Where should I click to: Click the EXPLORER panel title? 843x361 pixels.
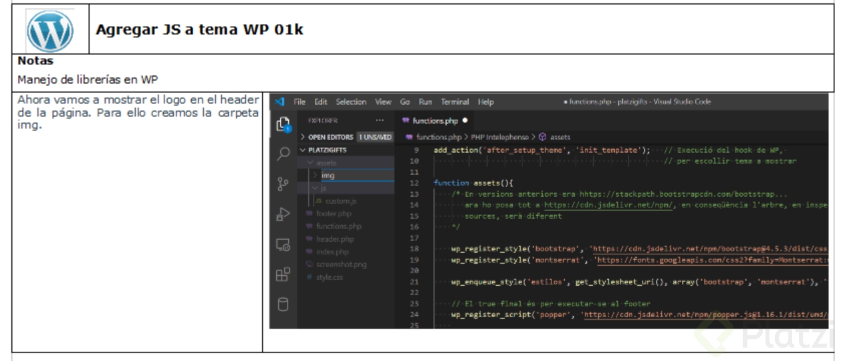(323, 121)
